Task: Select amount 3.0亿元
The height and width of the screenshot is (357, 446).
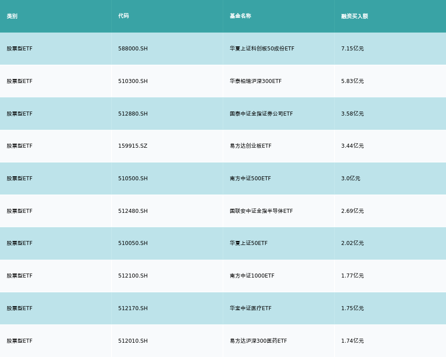Action: point(351,178)
